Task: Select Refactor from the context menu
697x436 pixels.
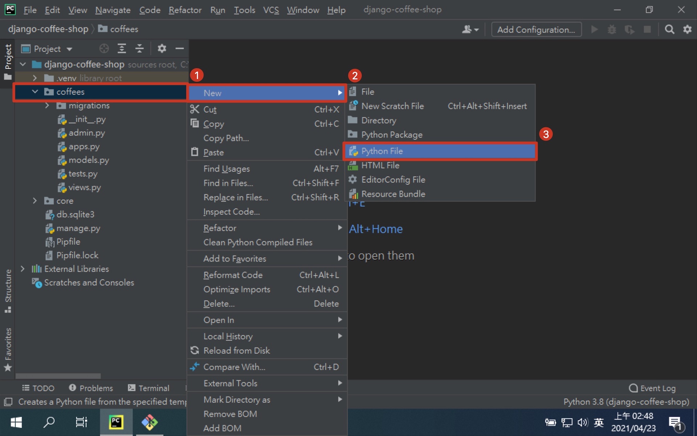Action: coord(219,227)
